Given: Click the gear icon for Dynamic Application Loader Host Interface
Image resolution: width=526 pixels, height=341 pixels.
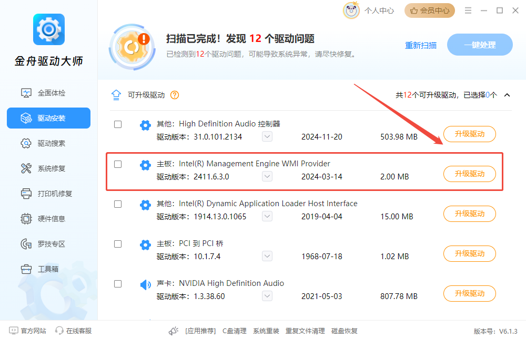Looking at the screenshot, I should click(x=145, y=205).
